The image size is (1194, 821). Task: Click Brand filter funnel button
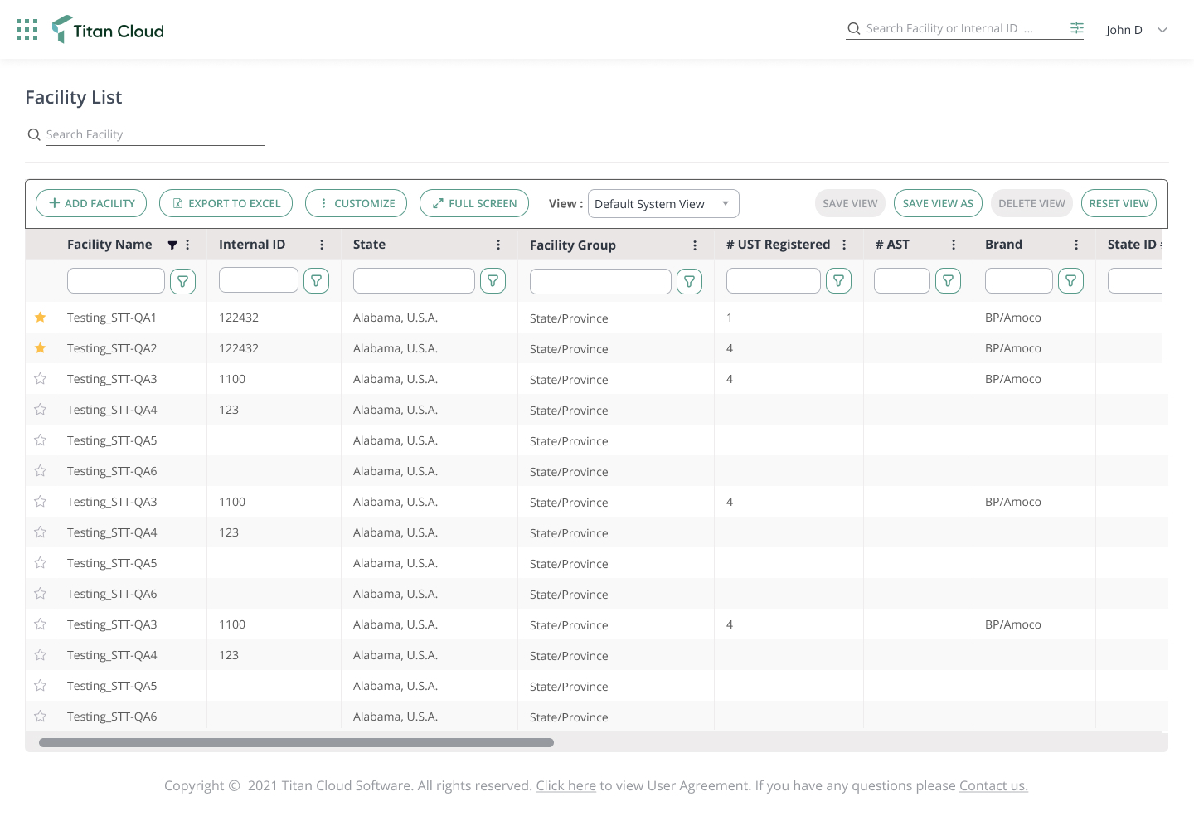[1071, 281]
